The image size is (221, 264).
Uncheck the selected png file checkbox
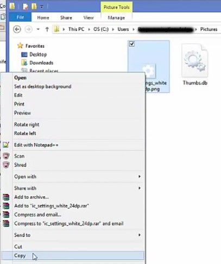click(x=132, y=44)
